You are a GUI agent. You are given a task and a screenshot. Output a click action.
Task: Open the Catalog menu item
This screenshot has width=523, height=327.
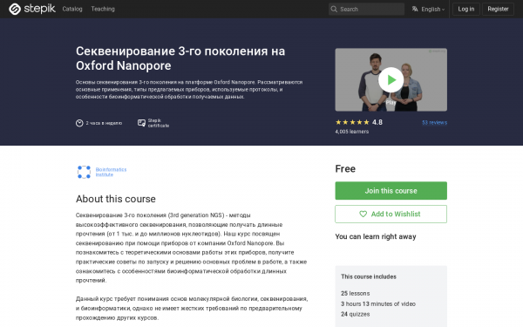click(72, 9)
